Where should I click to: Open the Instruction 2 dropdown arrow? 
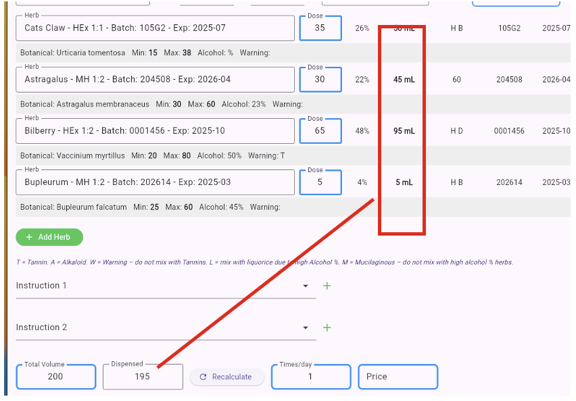pos(306,327)
